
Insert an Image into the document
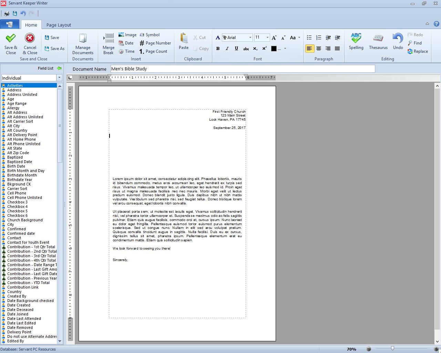point(127,34)
